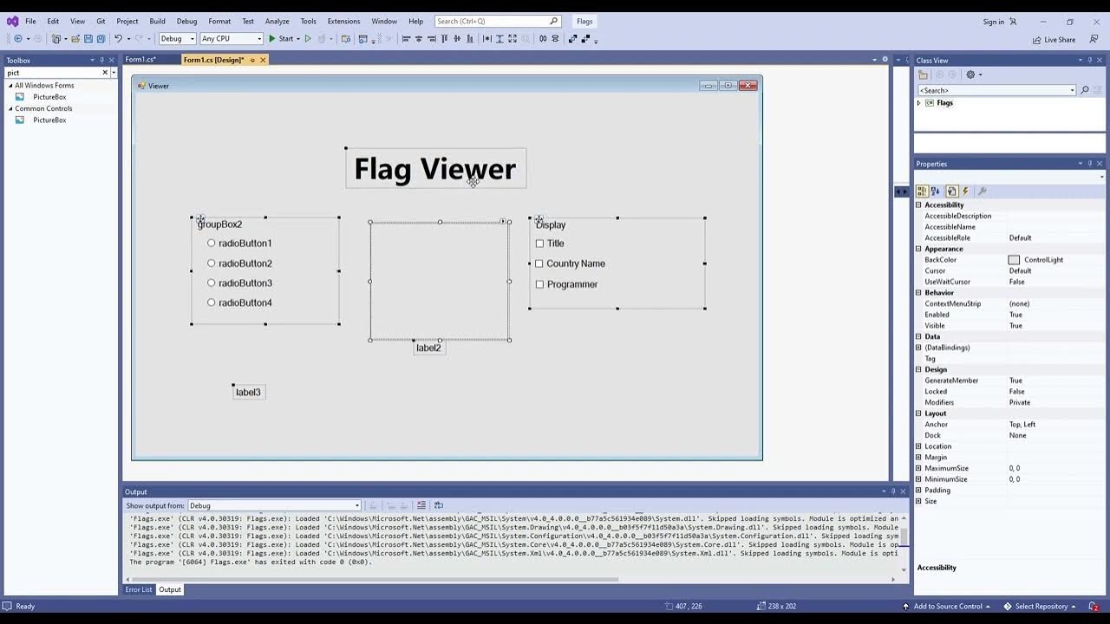Viewport: 1110px width, 624px height.
Task: Click the Title checkbox
Action: coord(539,244)
